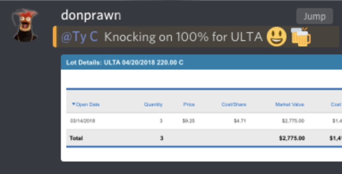This screenshot has width=342, height=174.
Task: Sort table by Quantity column
Action: click(153, 104)
